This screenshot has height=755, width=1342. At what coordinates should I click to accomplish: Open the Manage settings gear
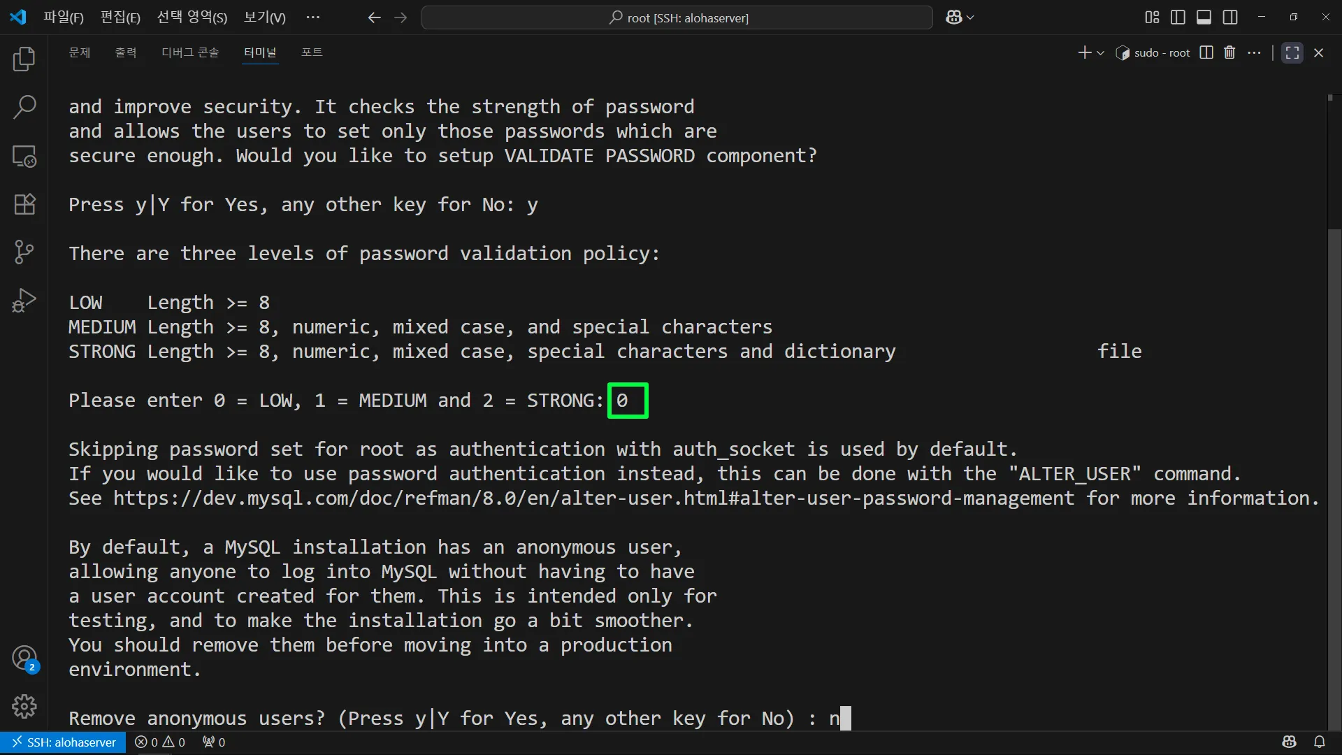(x=24, y=706)
